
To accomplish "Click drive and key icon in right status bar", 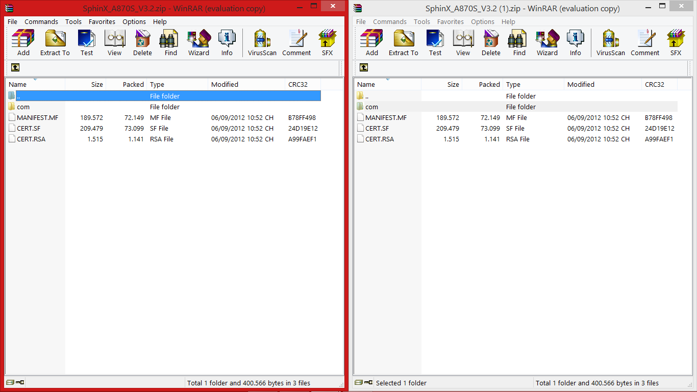I will (x=364, y=382).
